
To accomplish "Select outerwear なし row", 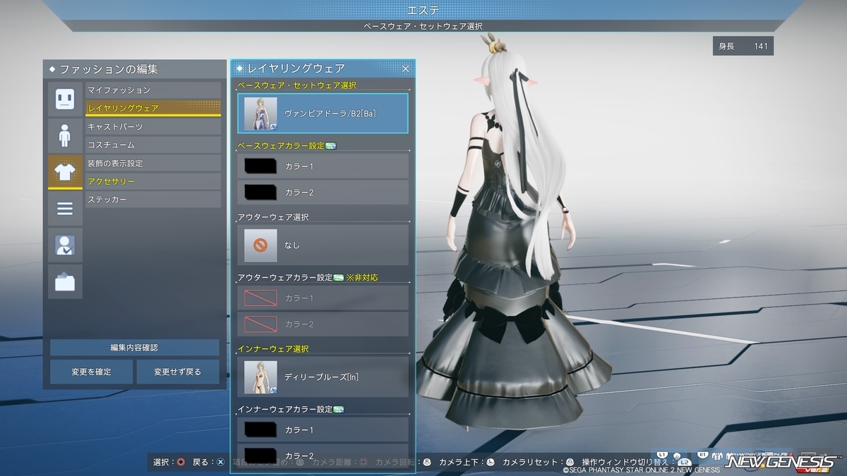I will coord(323,245).
